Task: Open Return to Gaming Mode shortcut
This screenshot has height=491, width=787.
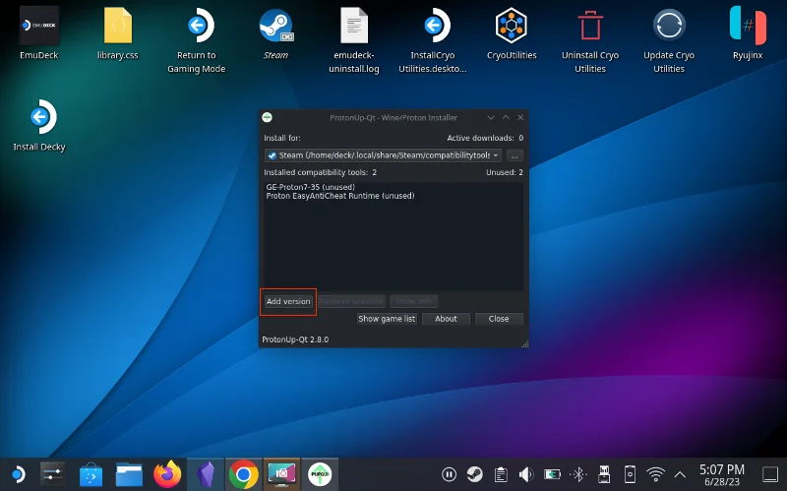Action: pos(196,40)
